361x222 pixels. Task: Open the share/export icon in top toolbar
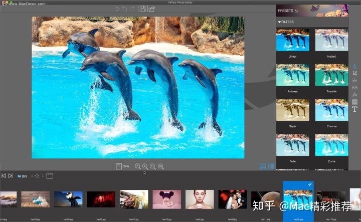(151, 9)
